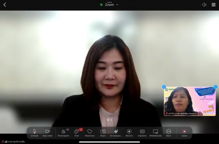219x144 pixels.
Task: Open the Chat panel
Action: pyautogui.click(x=77, y=133)
